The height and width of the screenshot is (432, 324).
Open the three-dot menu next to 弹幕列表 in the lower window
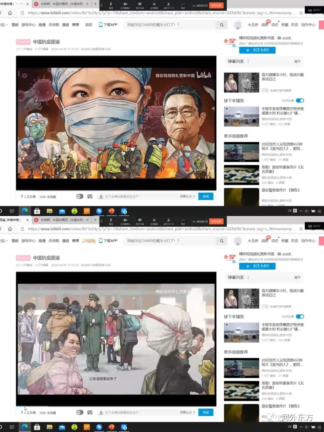pyautogui.click(x=248, y=277)
